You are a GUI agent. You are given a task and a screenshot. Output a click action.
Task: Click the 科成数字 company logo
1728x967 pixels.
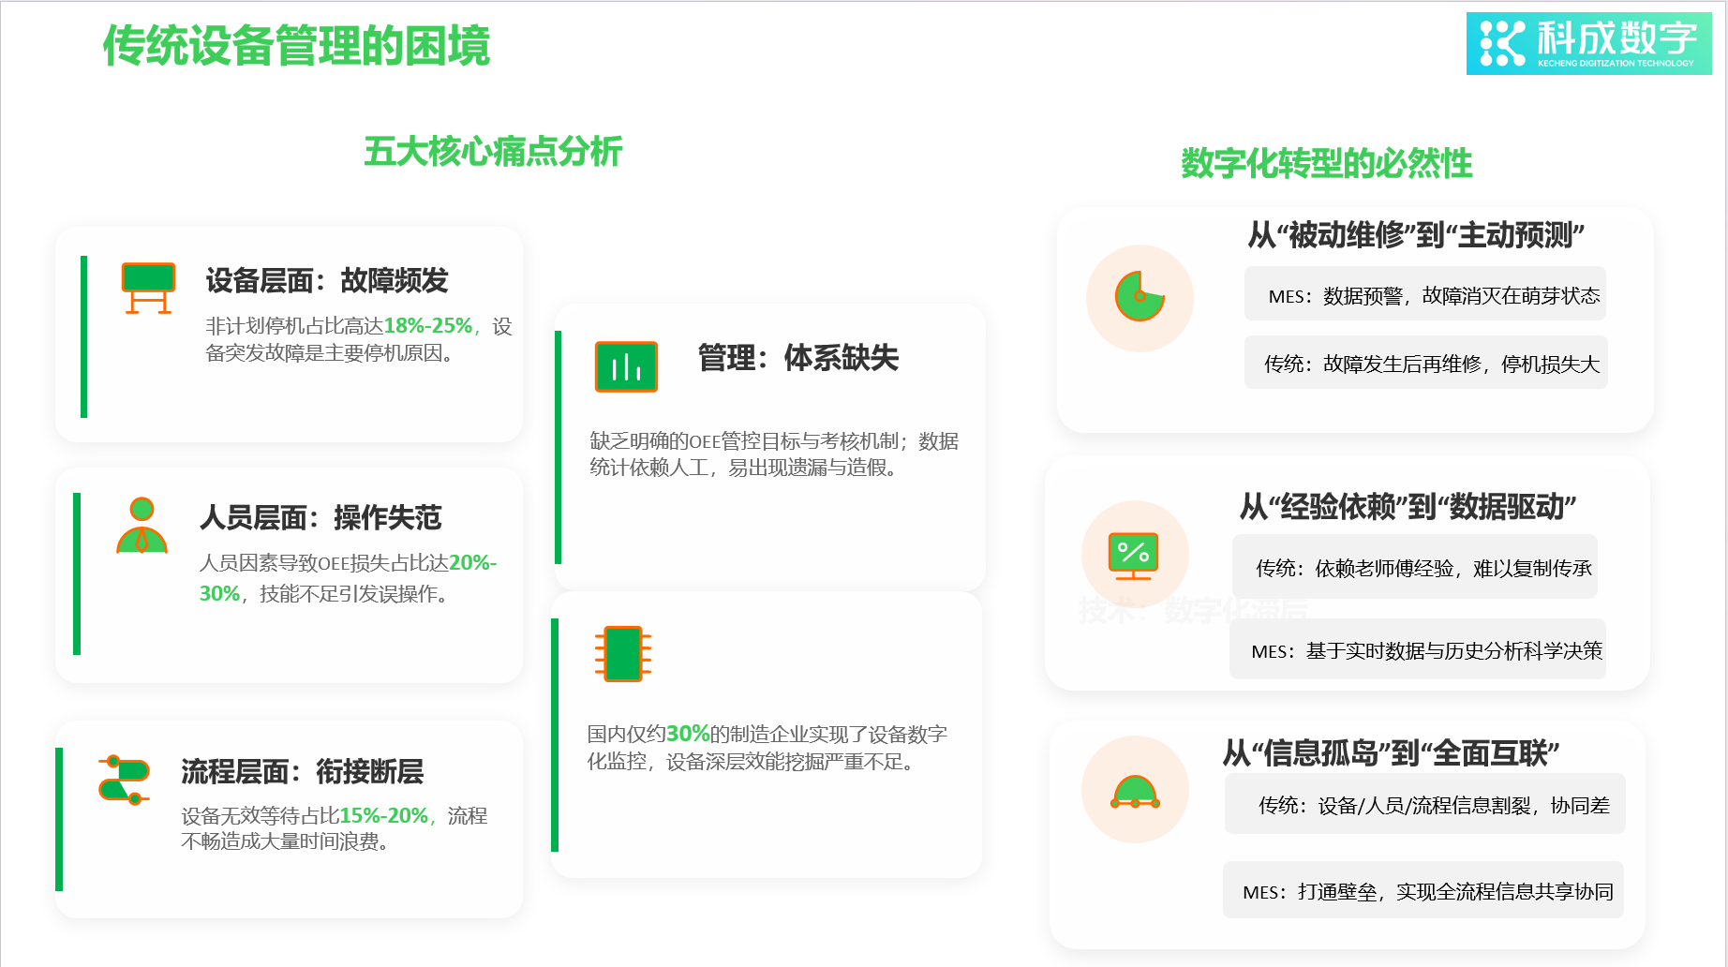pyautogui.click(x=1588, y=43)
